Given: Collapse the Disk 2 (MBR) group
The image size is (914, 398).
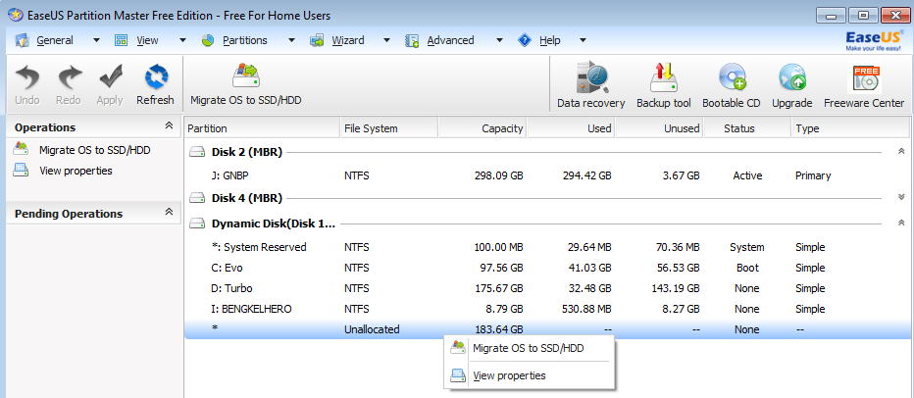Looking at the screenshot, I should tap(900, 152).
